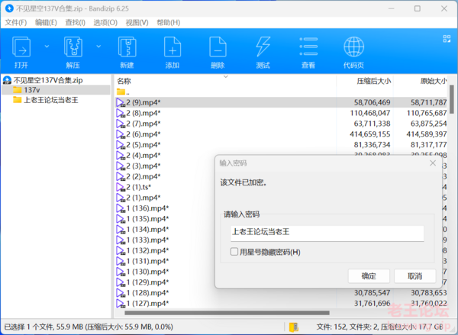Select file name 1 (132).mp4
The width and height of the screenshot is (458, 335).
[x=147, y=250]
